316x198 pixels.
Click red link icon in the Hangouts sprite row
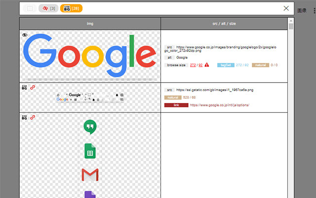click(33, 117)
